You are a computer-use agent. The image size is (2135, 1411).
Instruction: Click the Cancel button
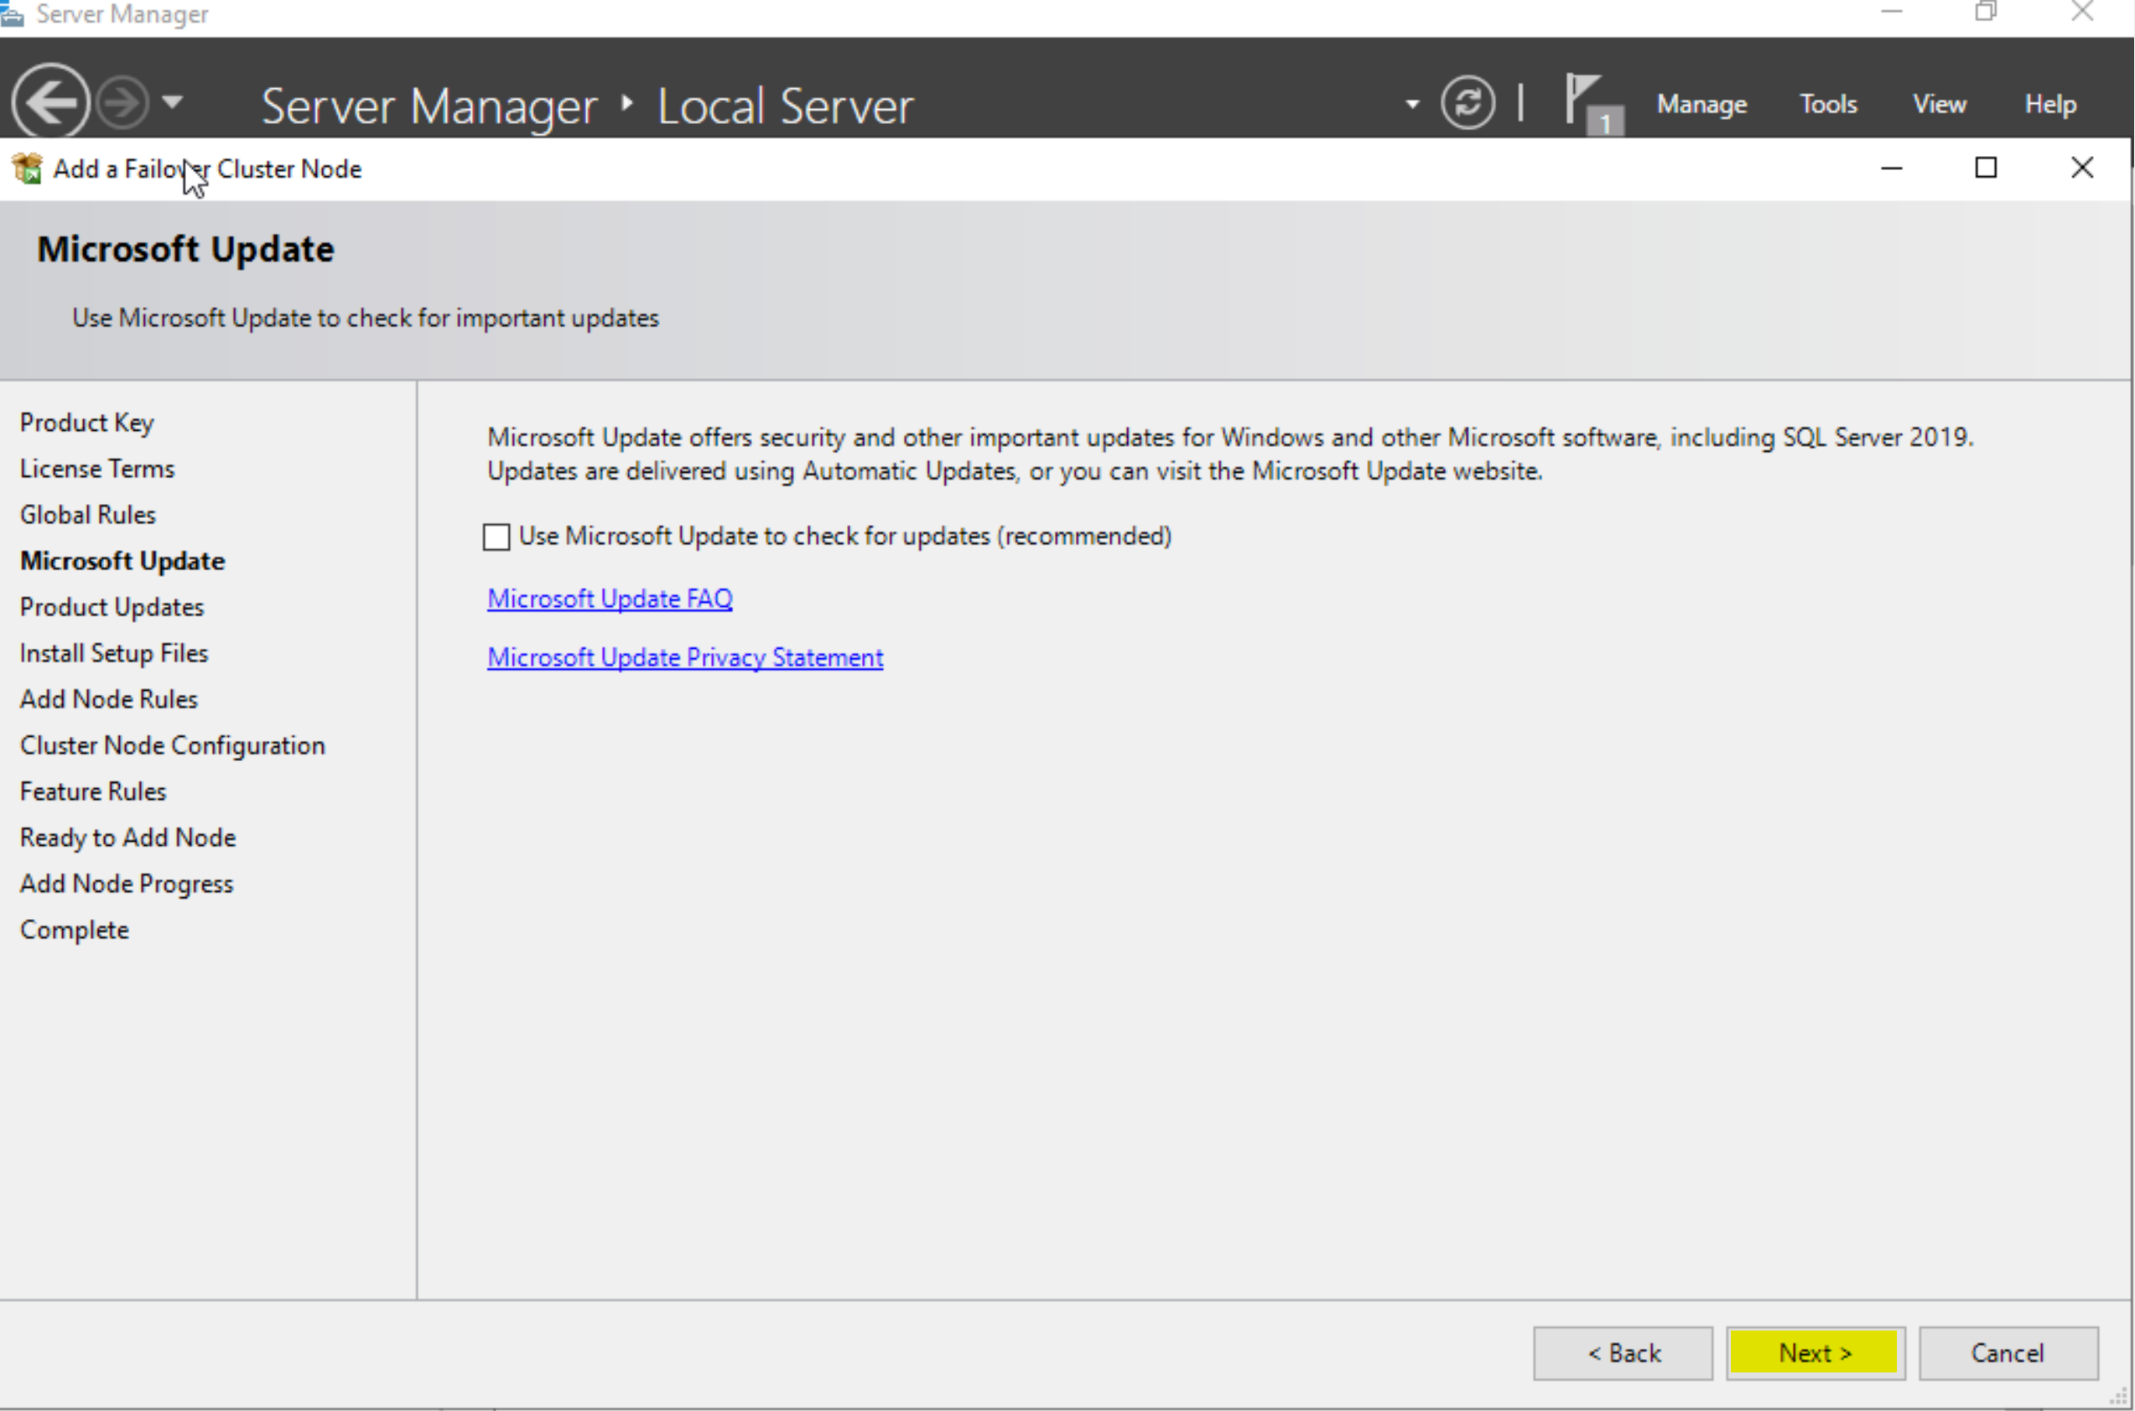(2008, 1352)
